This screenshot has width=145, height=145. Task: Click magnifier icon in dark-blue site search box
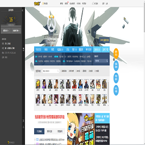[x=107, y=61]
